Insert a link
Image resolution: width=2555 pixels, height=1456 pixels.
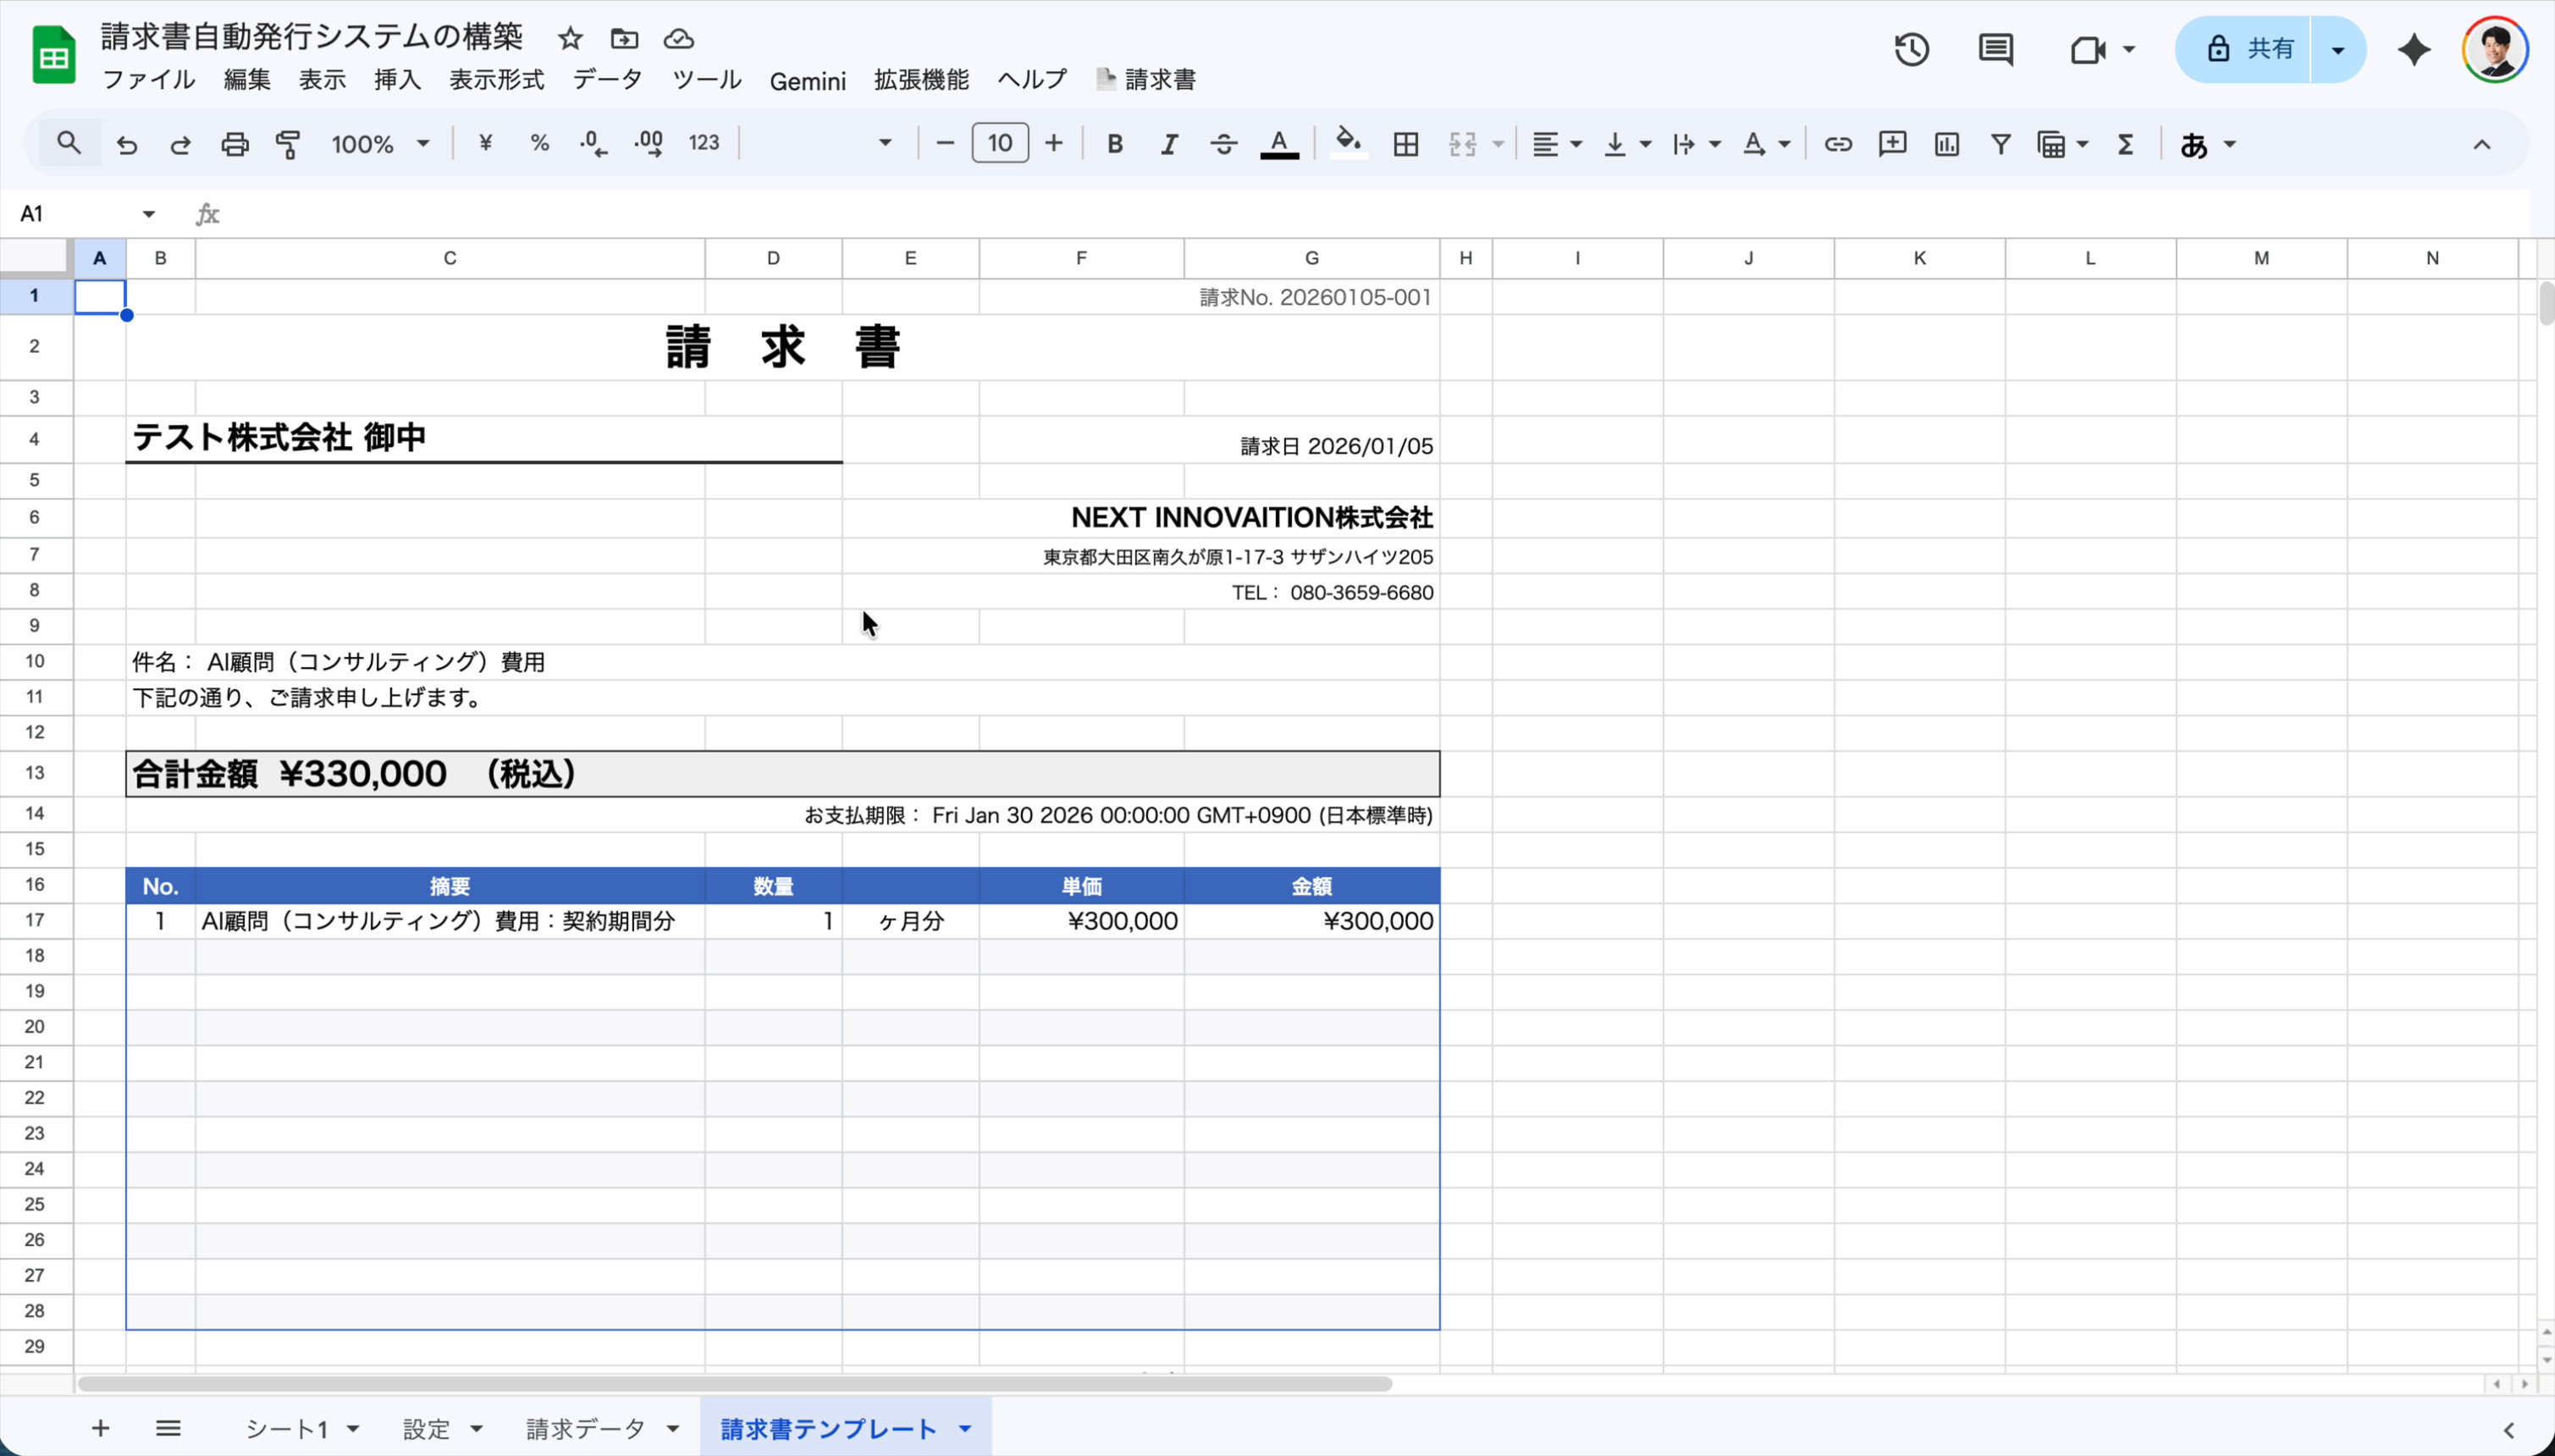1838,144
